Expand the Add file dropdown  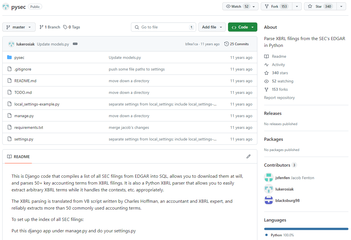coord(212,27)
